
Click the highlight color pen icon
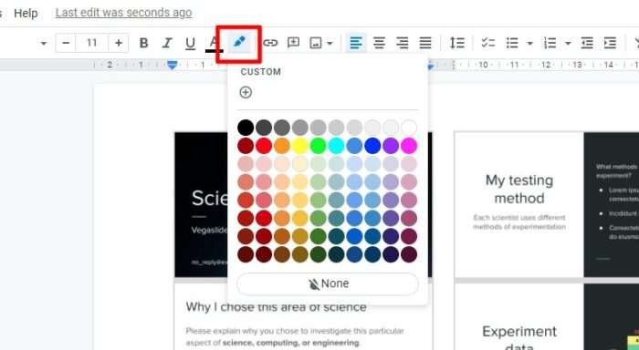tap(239, 42)
